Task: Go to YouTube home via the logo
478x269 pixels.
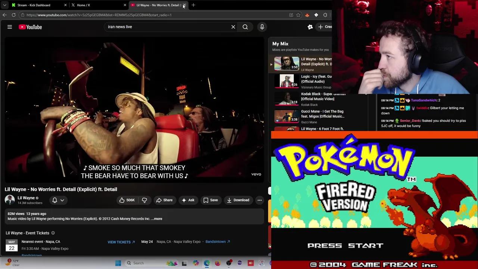Action: click(x=30, y=27)
